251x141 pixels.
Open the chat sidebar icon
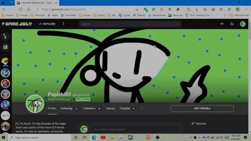tap(5, 37)
